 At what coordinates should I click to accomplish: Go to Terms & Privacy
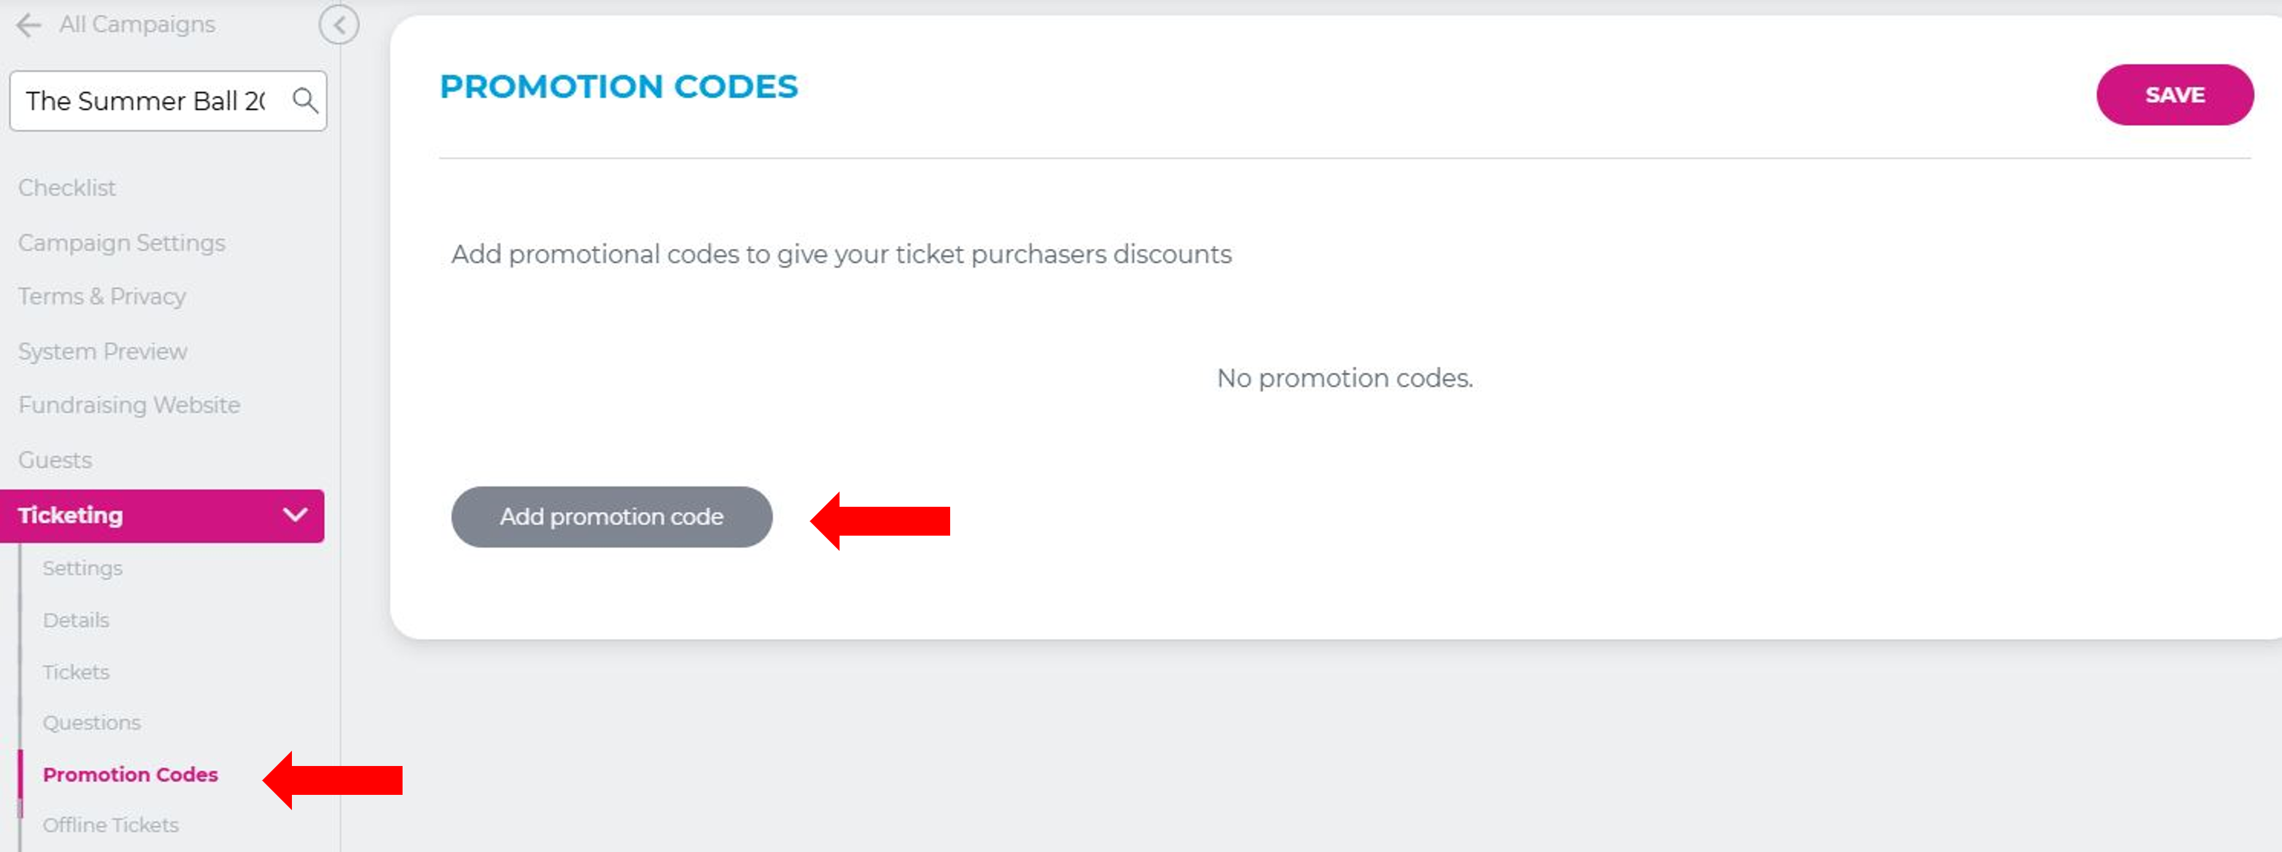(102, 297)
